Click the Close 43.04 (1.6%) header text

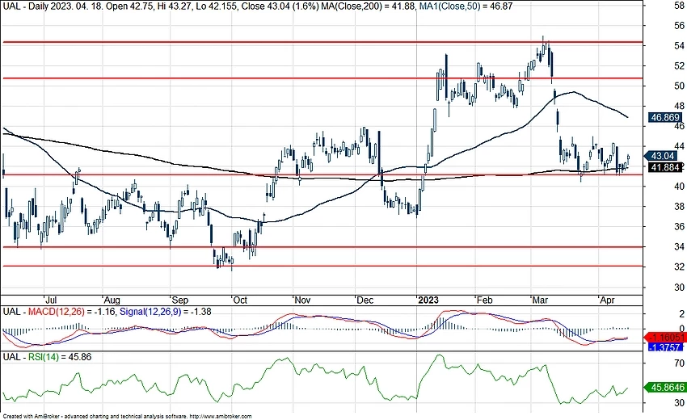[279, 6]
